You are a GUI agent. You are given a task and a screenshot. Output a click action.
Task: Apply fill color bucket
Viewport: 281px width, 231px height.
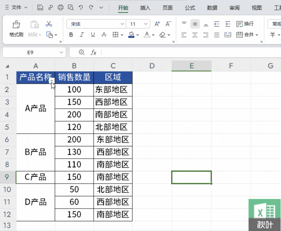[x=131, y=35]
